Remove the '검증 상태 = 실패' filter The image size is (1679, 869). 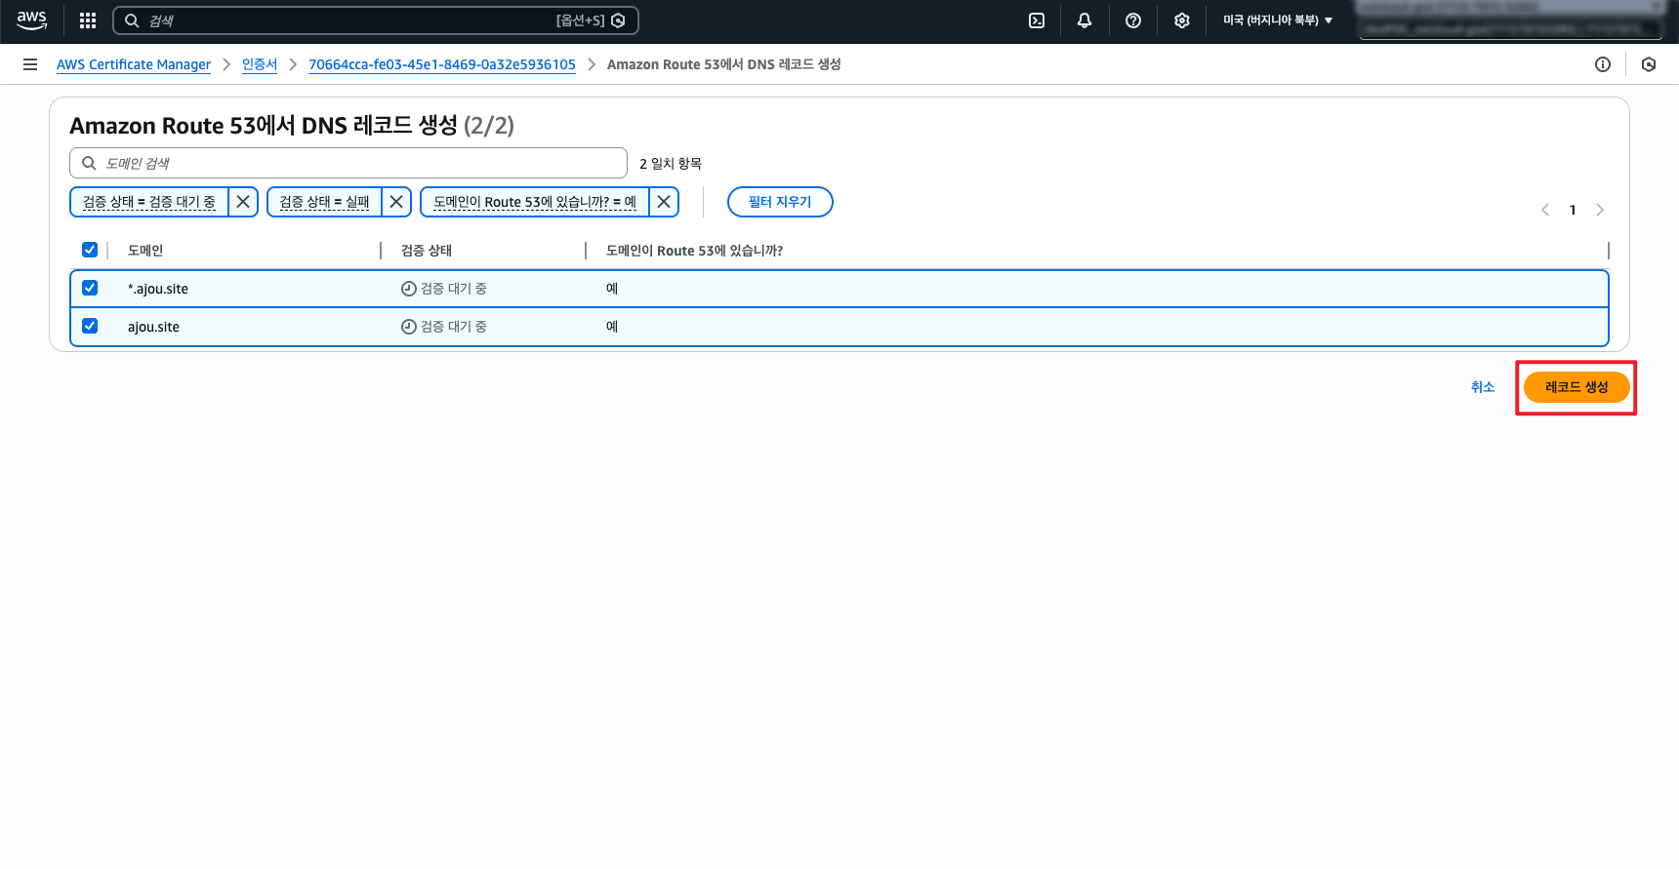(396, 202)
